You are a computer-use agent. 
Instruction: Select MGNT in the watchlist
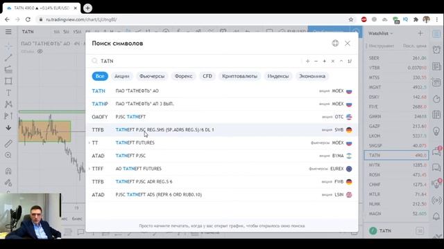click(396, 87)
